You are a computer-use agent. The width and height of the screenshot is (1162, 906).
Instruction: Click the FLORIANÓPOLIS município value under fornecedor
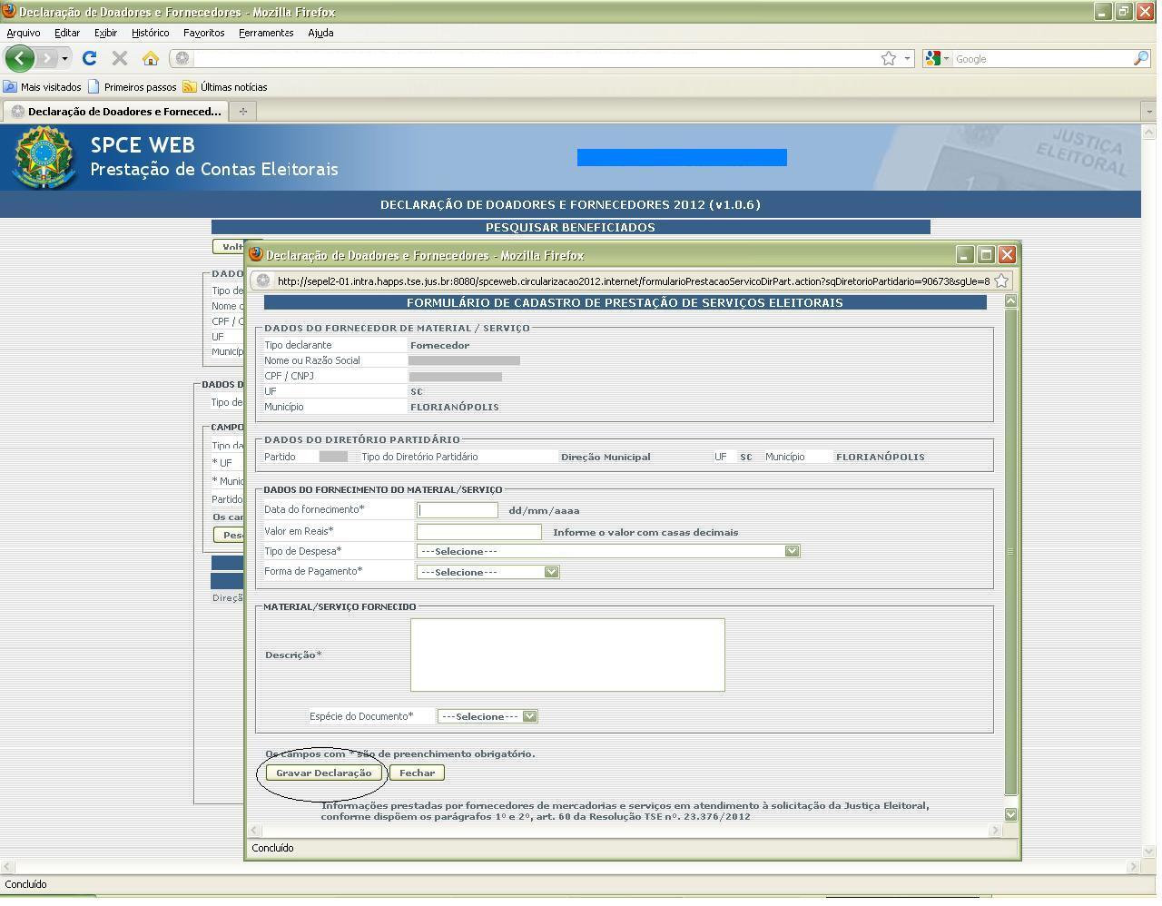[454, 407]
